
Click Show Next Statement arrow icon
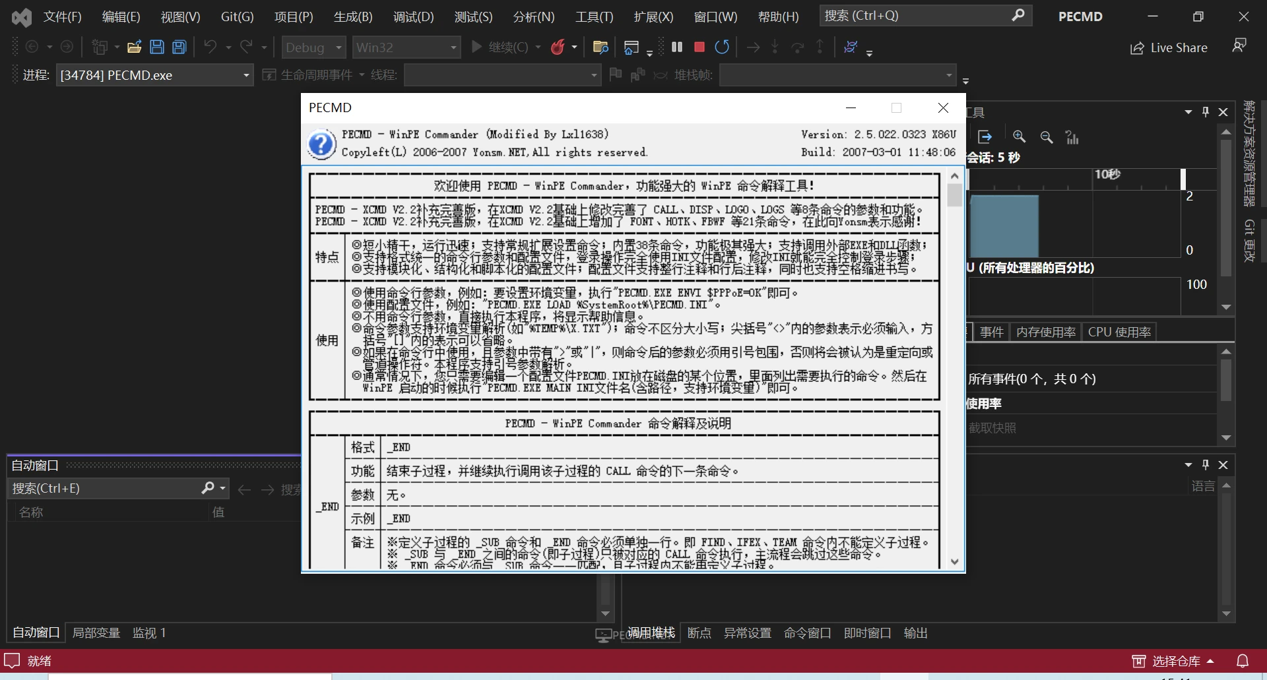753,47
